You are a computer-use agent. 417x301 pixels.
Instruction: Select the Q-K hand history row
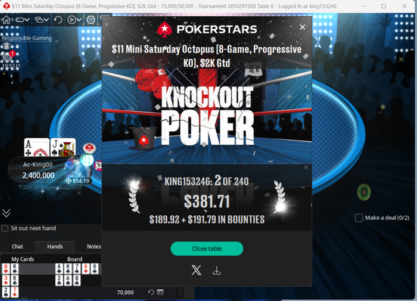[51, 269]
